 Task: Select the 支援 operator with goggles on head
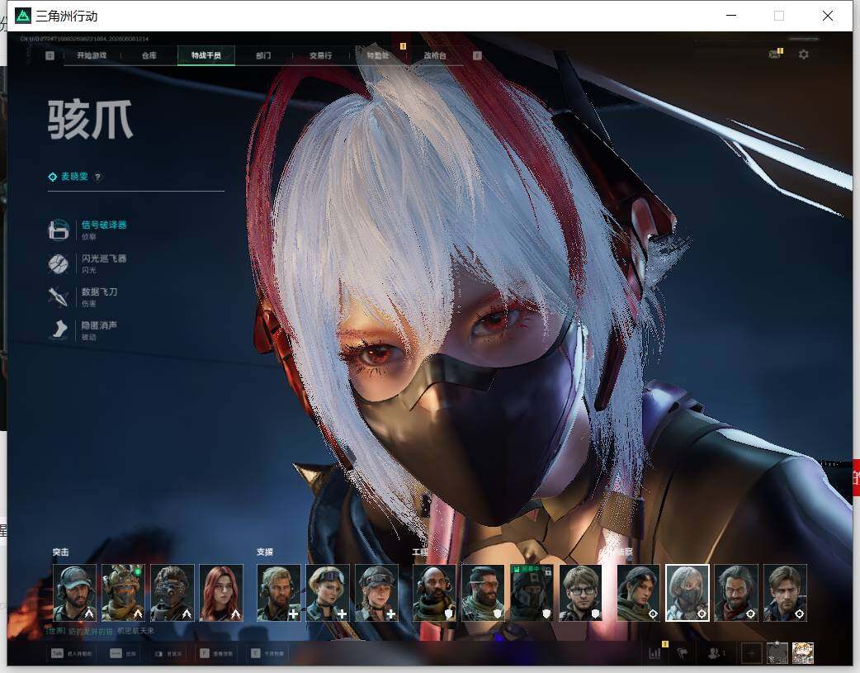click(328, 592)
